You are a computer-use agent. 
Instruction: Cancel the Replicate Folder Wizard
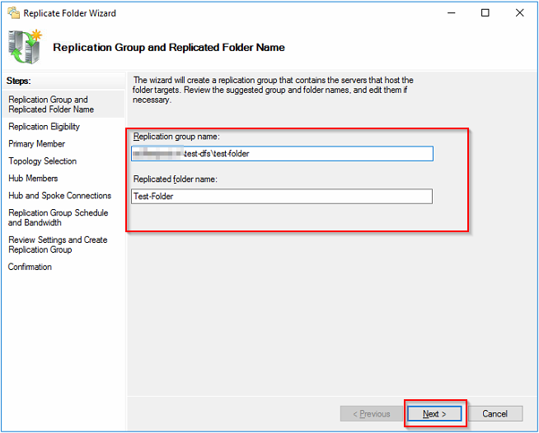(x=495, y=413)
